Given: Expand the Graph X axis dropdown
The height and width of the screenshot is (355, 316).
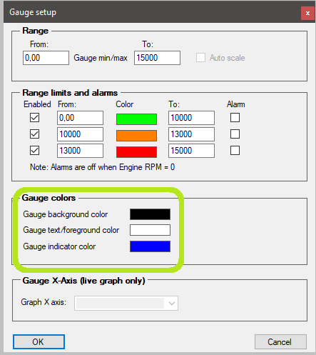Looking at the screenshot, I should tap(126, 303).
